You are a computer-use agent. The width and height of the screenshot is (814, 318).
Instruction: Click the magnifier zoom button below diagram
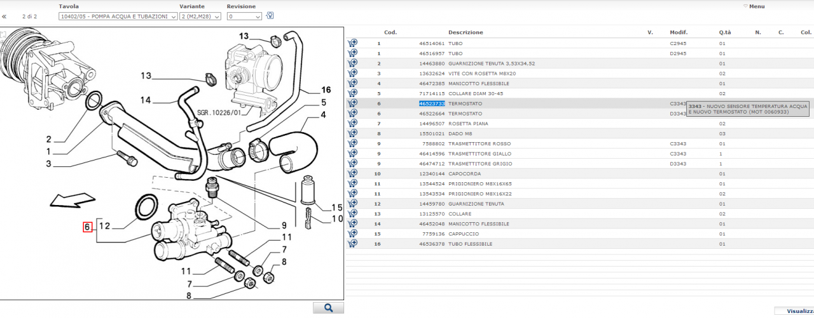(x=328, y=308)
